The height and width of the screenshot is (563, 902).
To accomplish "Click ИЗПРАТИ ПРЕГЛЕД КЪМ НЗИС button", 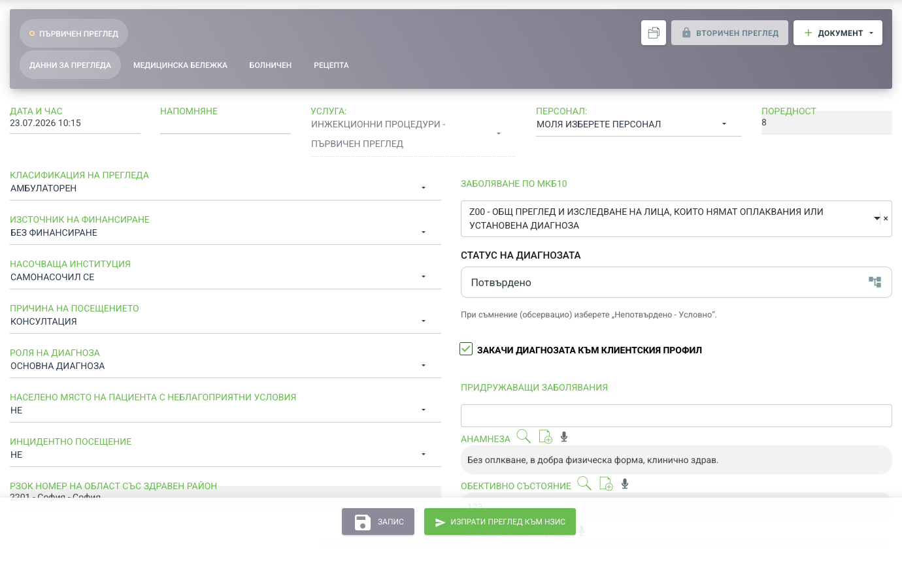I will click(500, 522).
